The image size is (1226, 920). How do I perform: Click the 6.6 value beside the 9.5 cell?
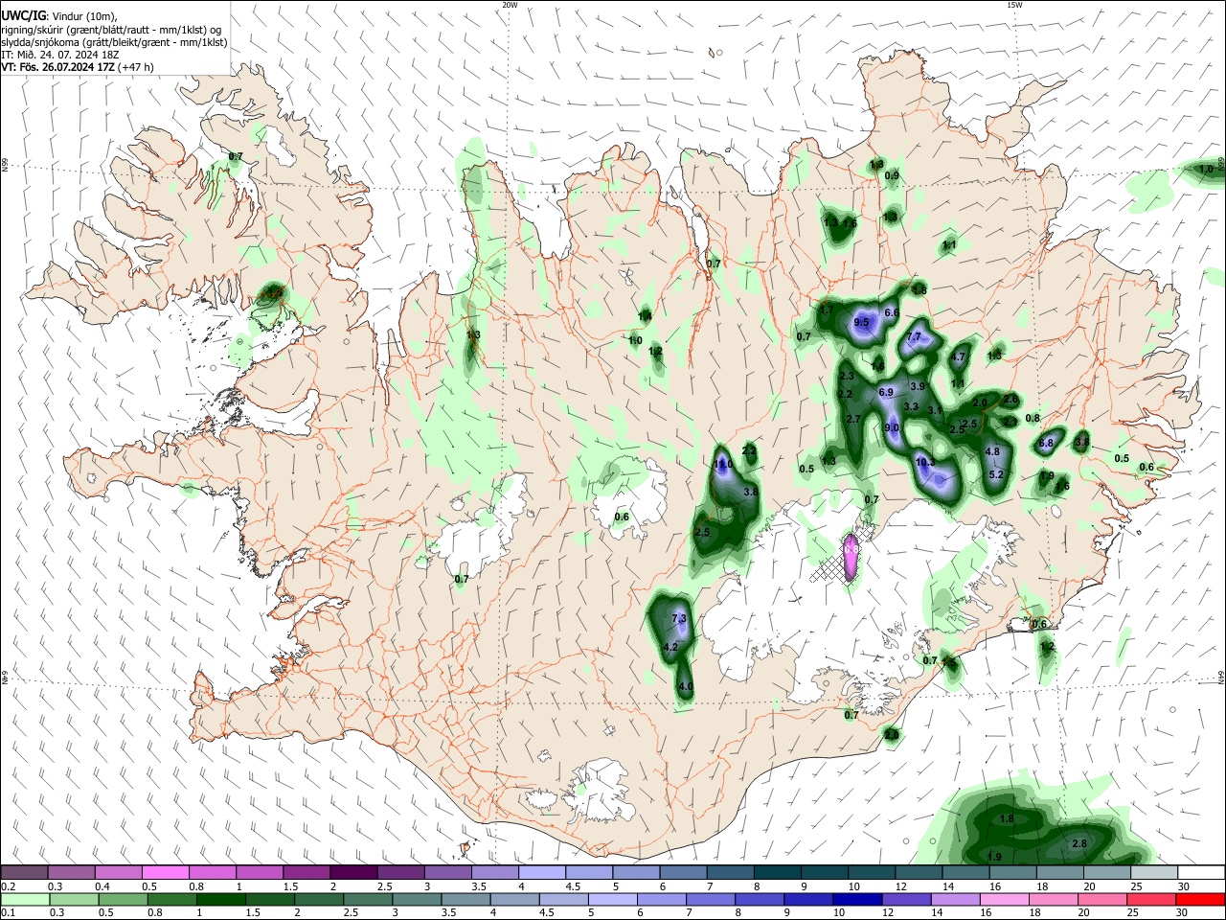click(892, 313)
